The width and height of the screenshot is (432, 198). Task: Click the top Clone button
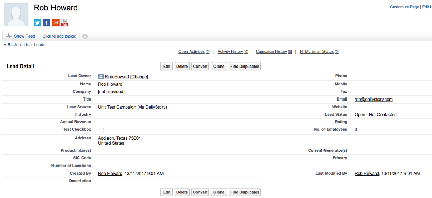click(x=219, y=67)
